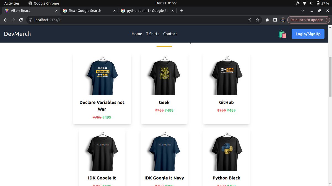This screenshot has width=332, height=186.
Task: Go to Home in the navbar
Action: pos(137,34)
